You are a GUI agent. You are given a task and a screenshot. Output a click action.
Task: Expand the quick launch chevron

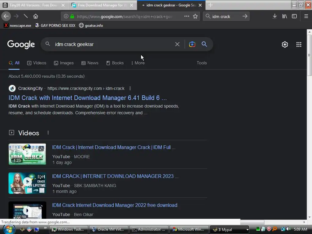45,228
